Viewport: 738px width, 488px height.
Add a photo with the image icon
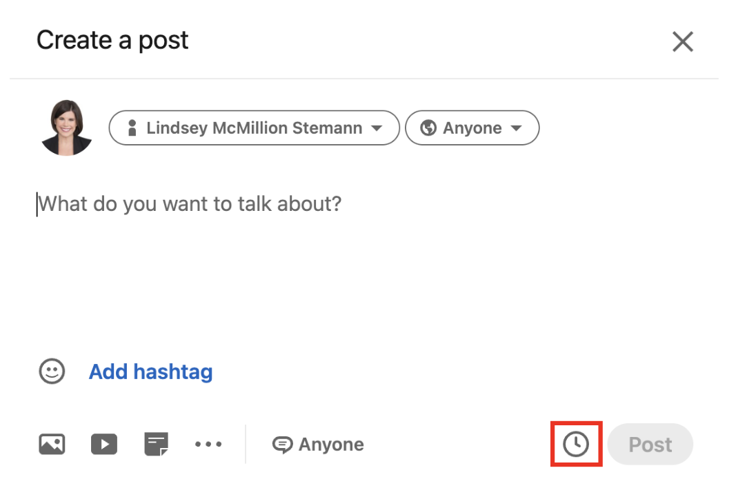(52, 445)
